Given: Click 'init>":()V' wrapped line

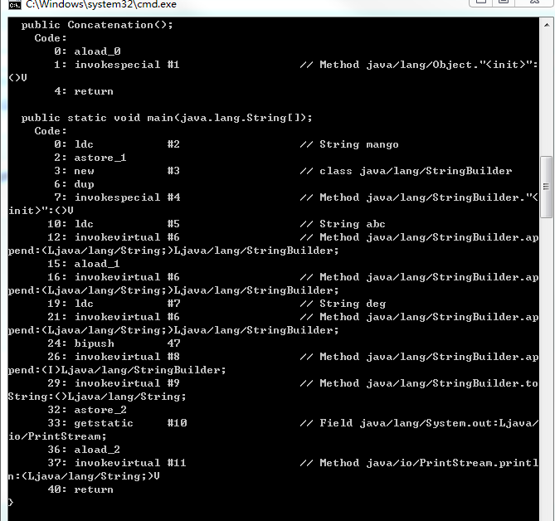Looking at the screenshot, I should tap(41, 211).
